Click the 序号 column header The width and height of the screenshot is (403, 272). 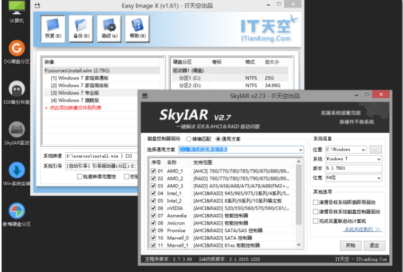(157, 162)
